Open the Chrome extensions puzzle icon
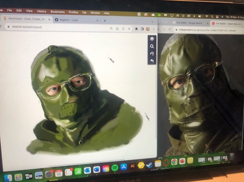The height and width of the screenshot is (182, 244). coord(136,29)
